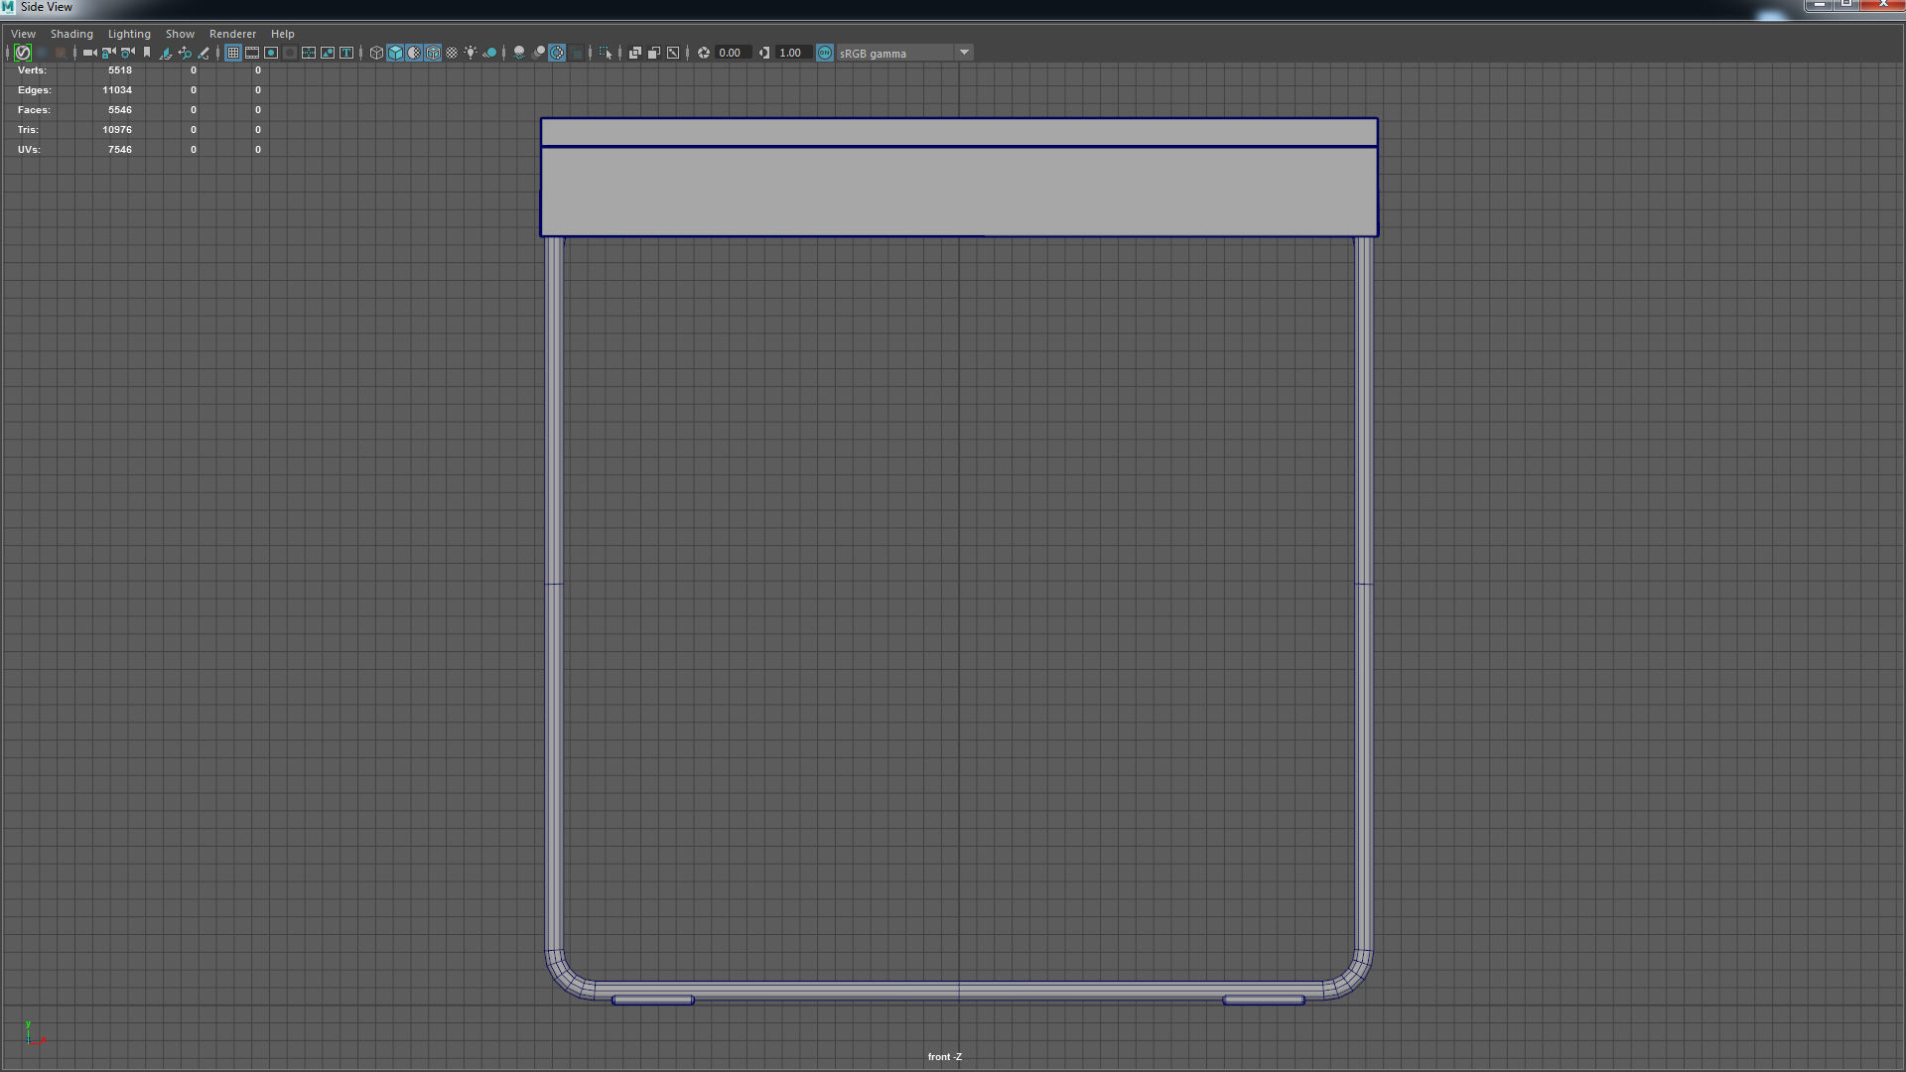Click the bookmarks icon
1906x1072 pixels.
tap(147, 53)
